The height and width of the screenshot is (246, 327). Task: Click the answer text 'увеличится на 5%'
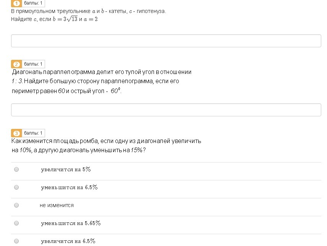(x=66, y=170)
